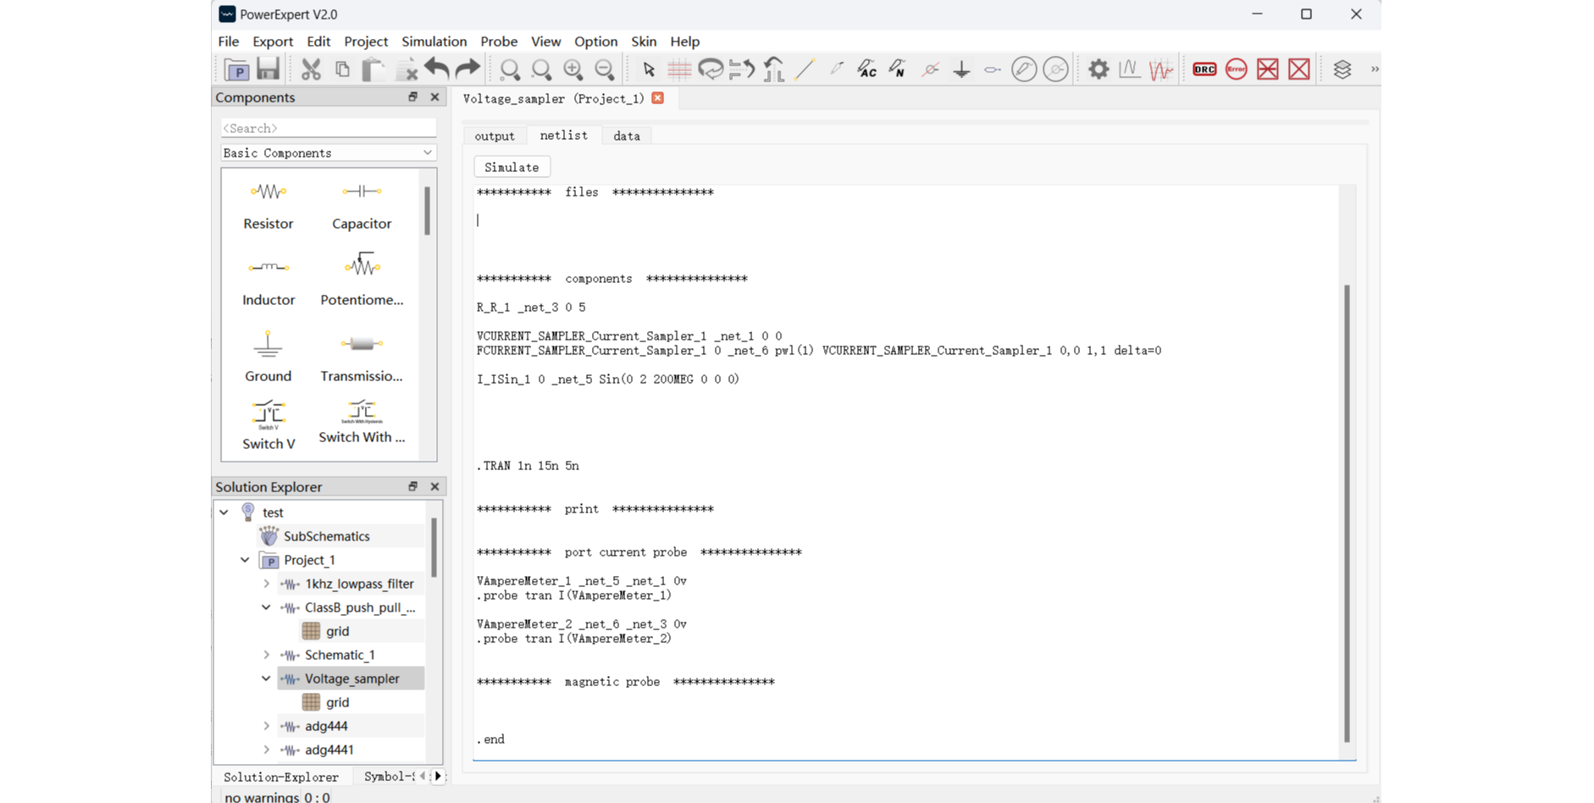1594x803 pixels.
Task: Close the Voltage_sampler document tab
Action: tap(658, 98)
